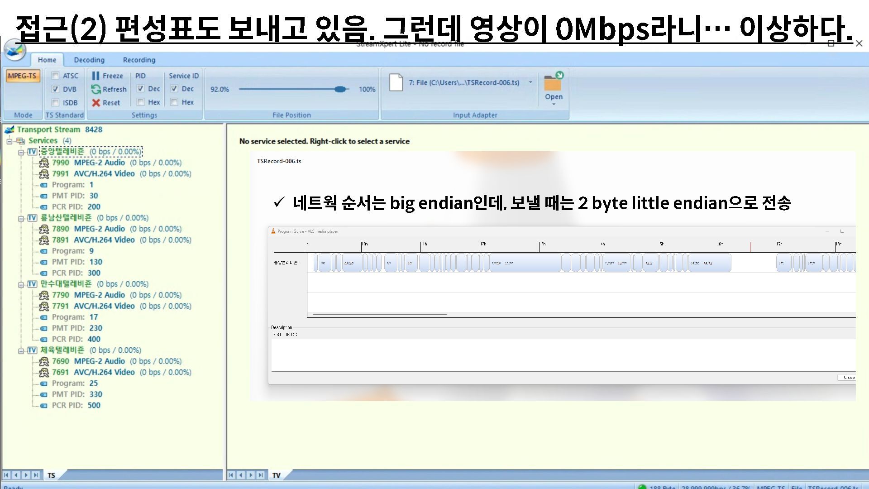The height and width of the screenshot is (489, 869).
Task: Enable the ATSC checkbox
Action: 56,76
